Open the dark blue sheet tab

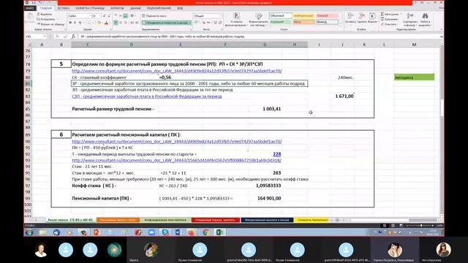click(x=267, y=220)
